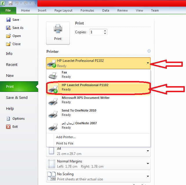The width and height of the screenshot is (186, 185).
Task: Click the Save icon in Quick Access Toolbar
Action: tap(10, 3)
